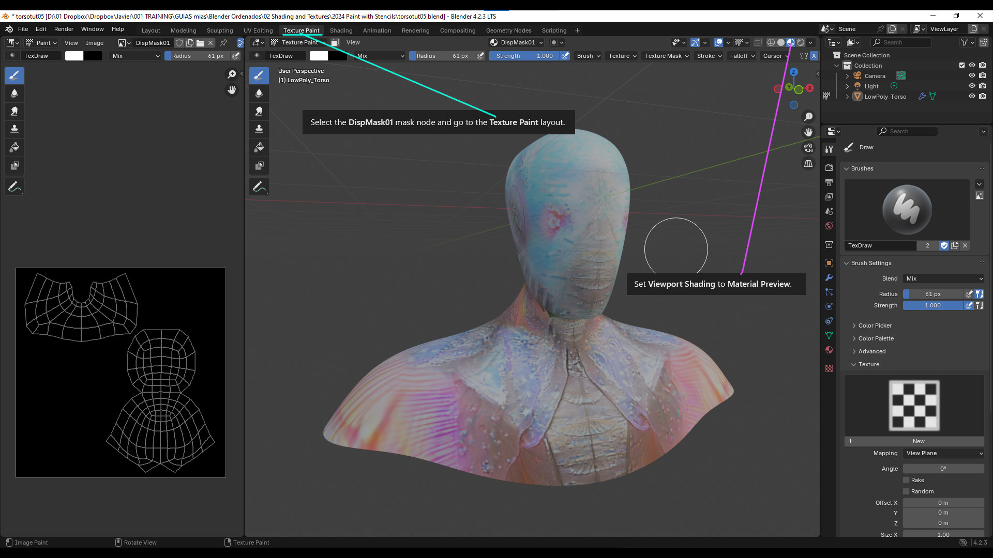Image resolution: width=993 pixels, height=558 pixels.
Task: Select the Fill tool in the image editor toolbar
Action: coord(14,147)
